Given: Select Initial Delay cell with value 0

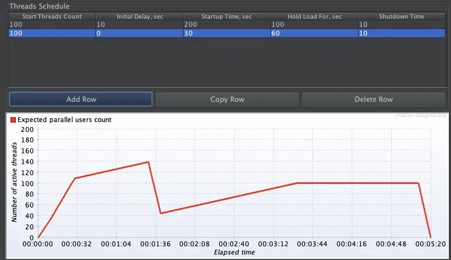Looking at the screenshot, I should click(140, 33).
